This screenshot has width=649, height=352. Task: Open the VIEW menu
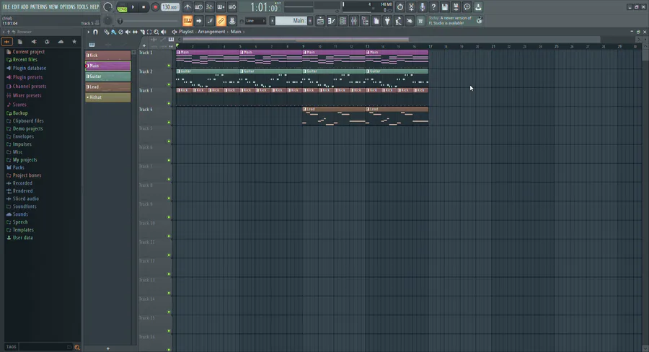click(x=53, y=6)
